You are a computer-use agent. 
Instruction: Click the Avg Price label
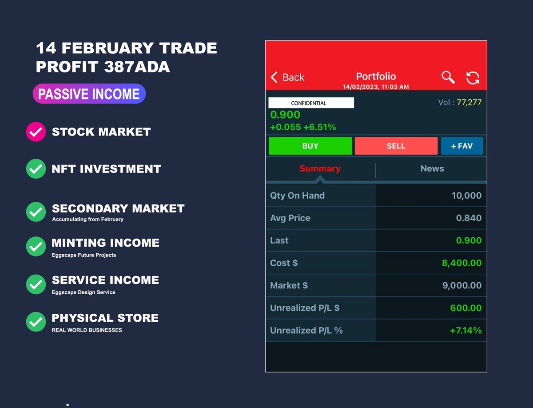point(290,218)
